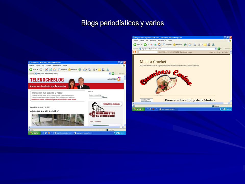Refresh the Telenoche blog page
Image resolution: width=245 pixels, height=184 pixels.
[x=51, y=70]
